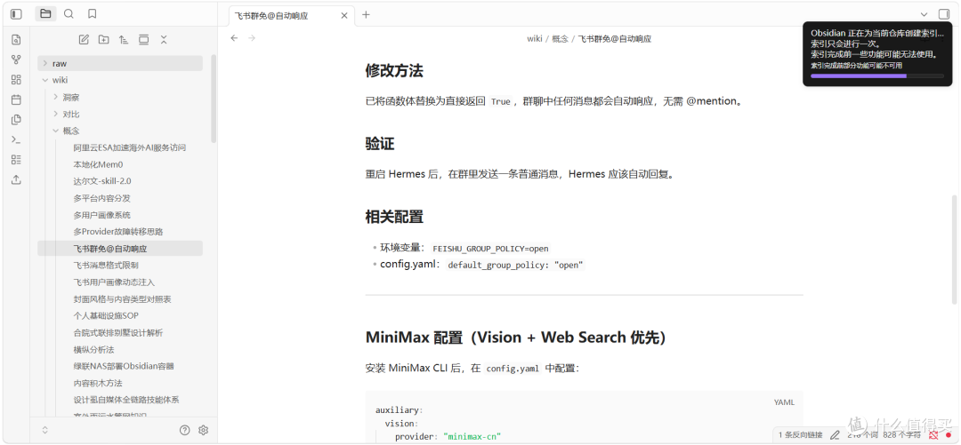This screenshot has width=961, height=445.
Task: Open the search magnifier tab
Action: click(69, 13)
